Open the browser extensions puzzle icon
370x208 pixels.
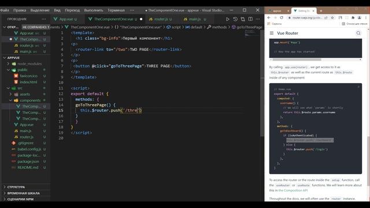[353, 18]
